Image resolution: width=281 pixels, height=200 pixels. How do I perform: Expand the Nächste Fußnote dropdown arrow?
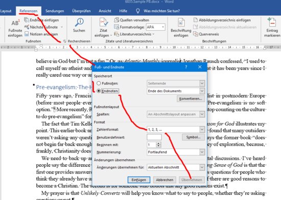[62, 27]
